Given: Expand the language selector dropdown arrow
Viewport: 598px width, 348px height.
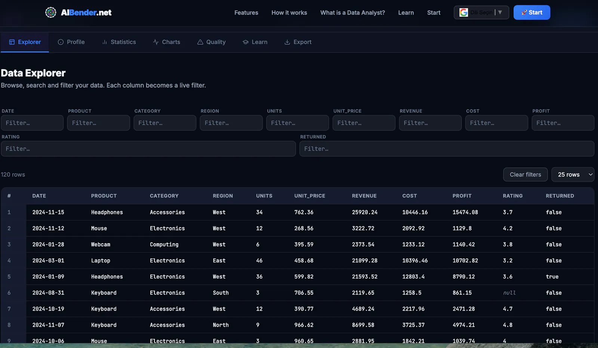Looking at the screenshot, I should coord(500,12).
